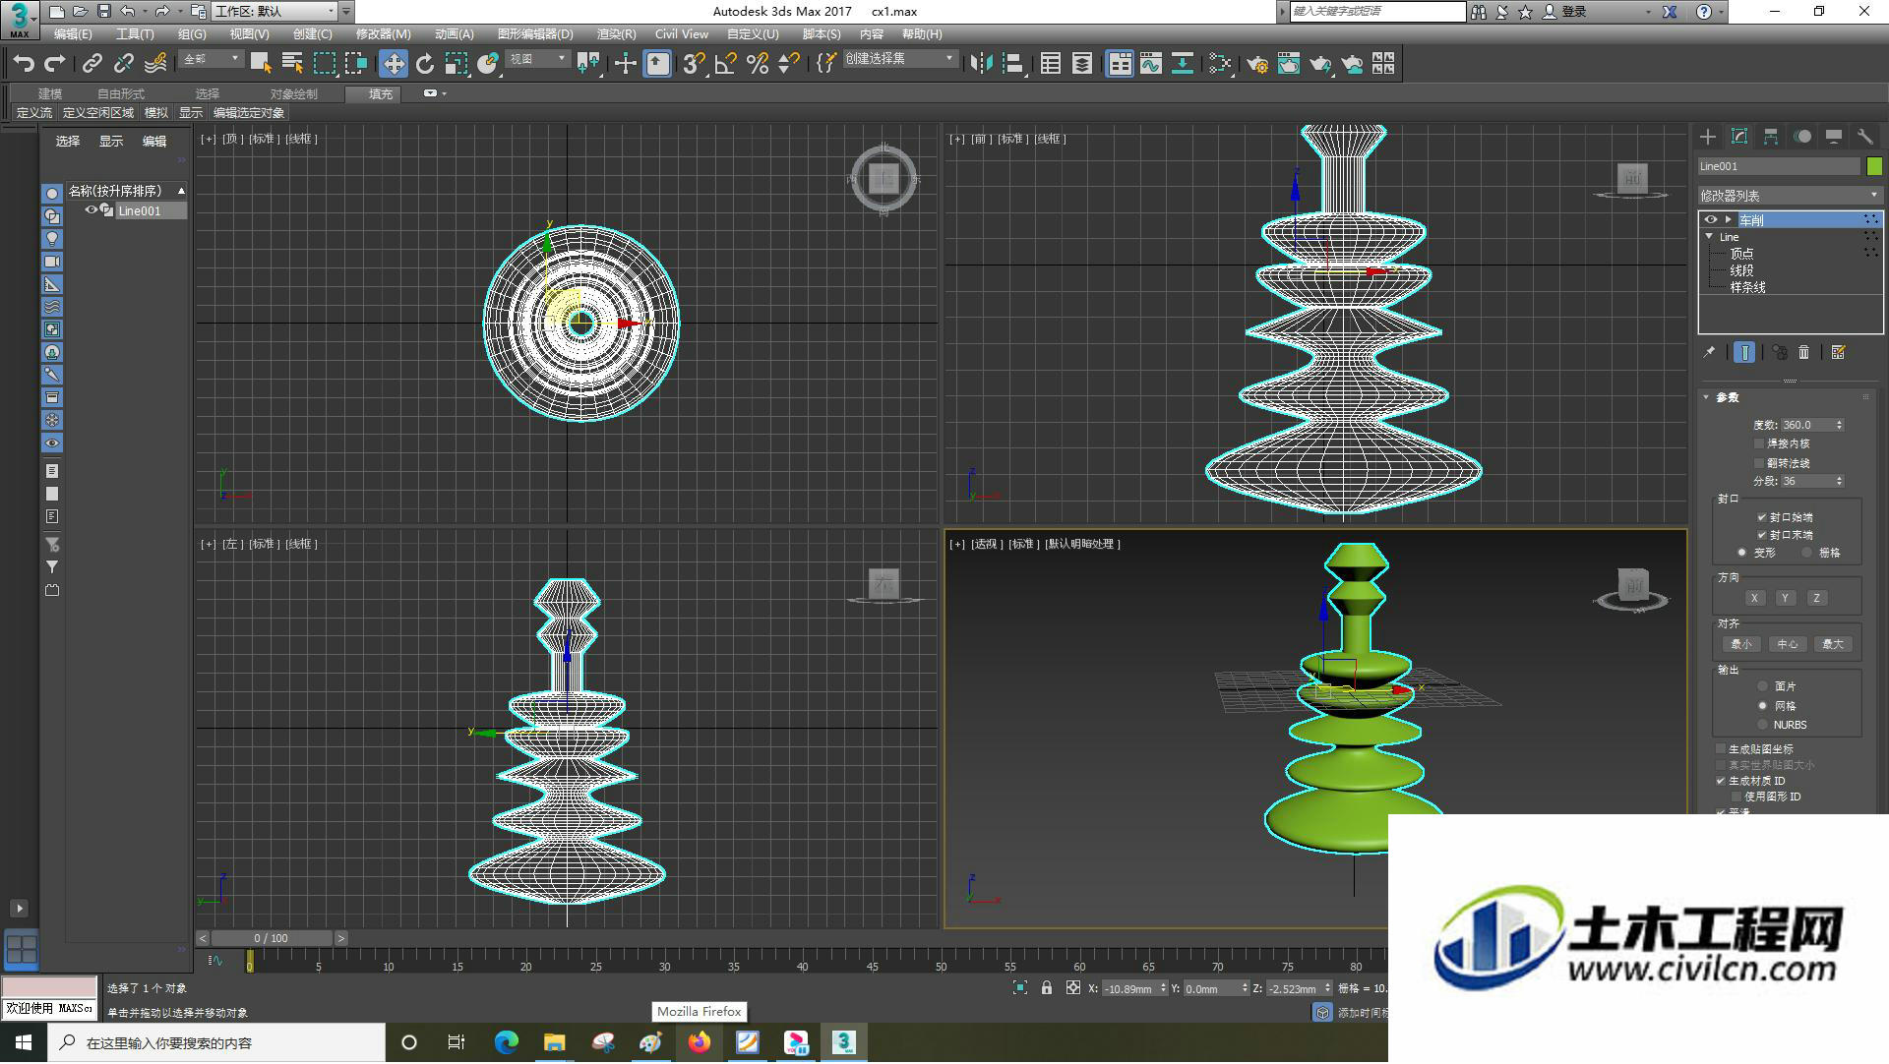This screenshot has width=1889, height=1064.
Task: Toggle the Ribbon display icon
Action: click(1120, 64)
